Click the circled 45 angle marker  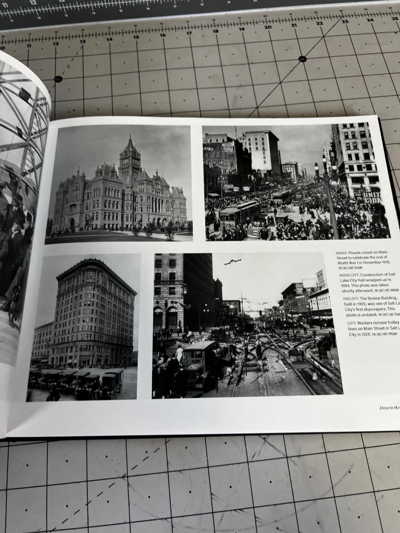point(302,59)
